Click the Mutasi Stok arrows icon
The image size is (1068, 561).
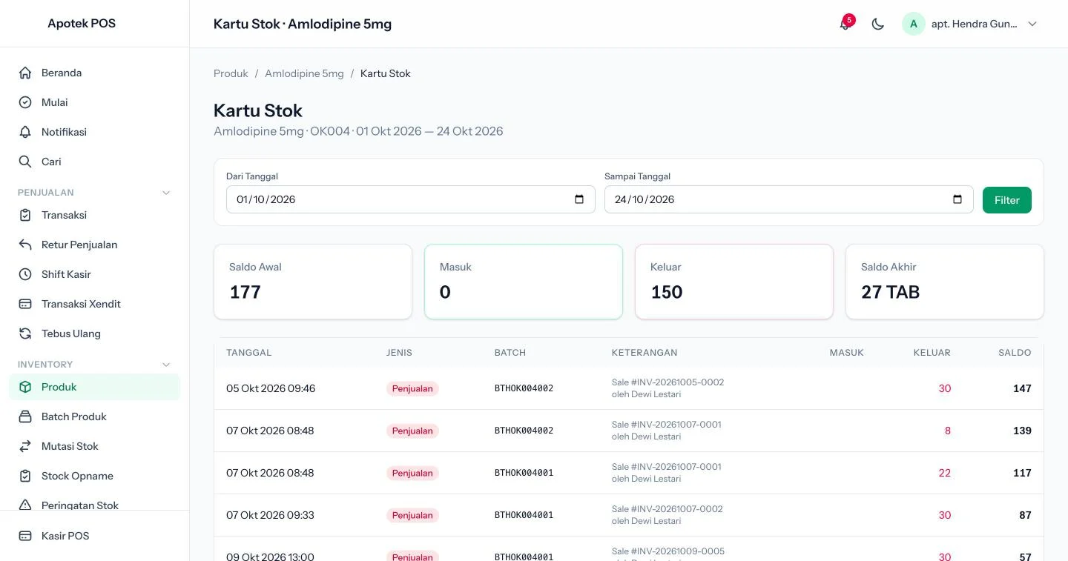click(25, 446)
